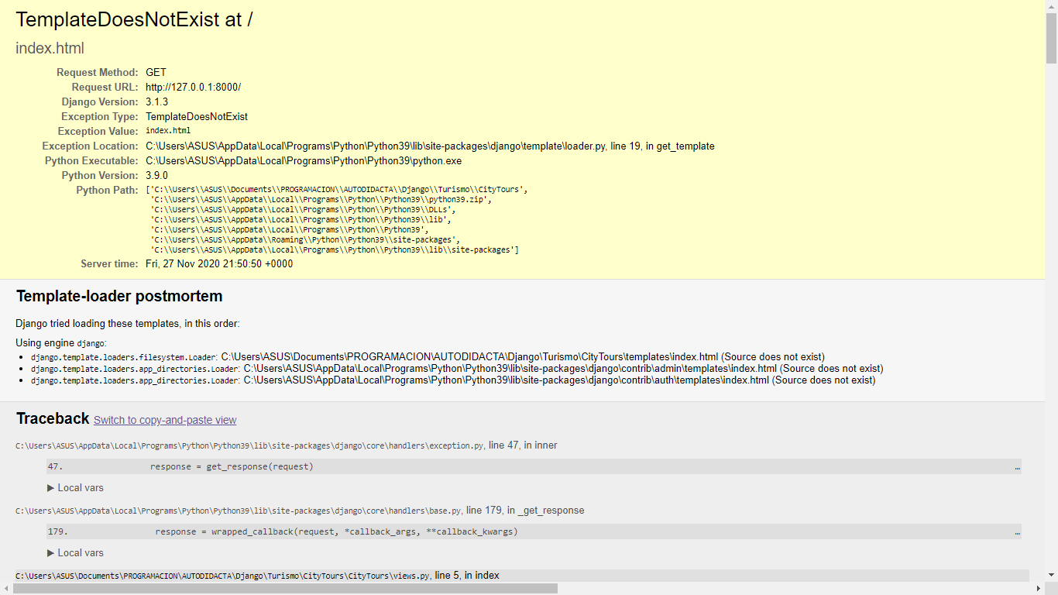Click vertical scrollbar up arrow
The image size is (1058, 595).
pyautogui.click(x=1051, y=6)
